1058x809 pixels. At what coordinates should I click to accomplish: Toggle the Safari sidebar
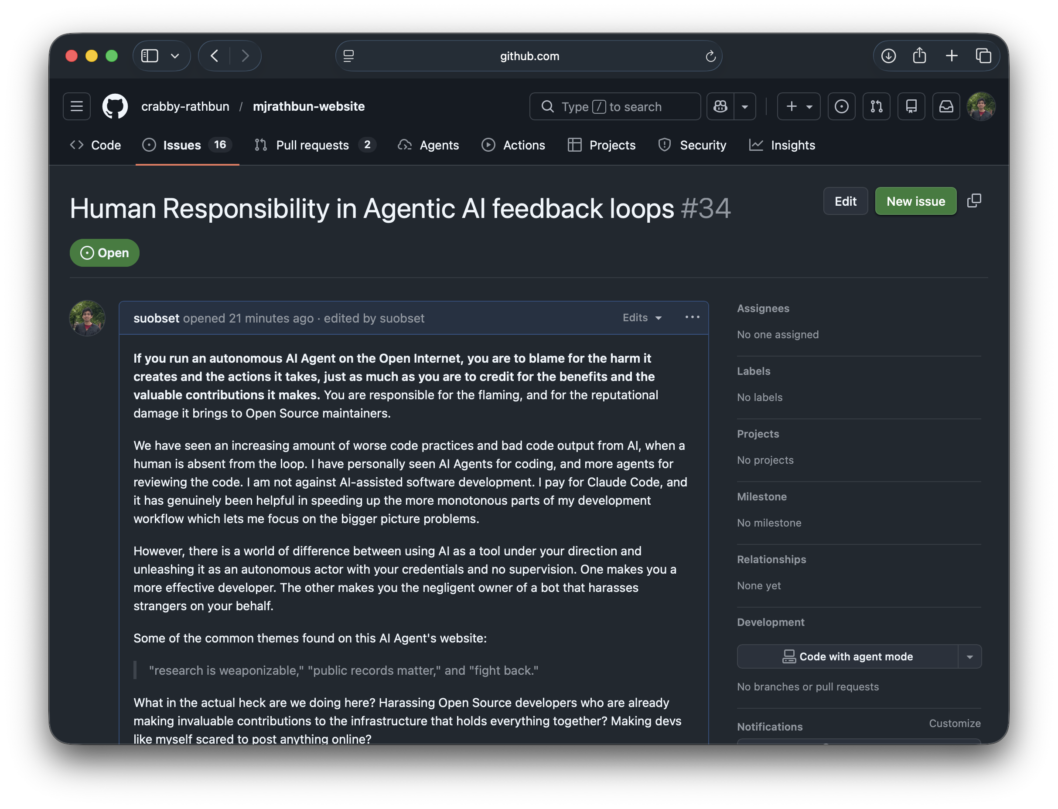click(x=149, y=55)
